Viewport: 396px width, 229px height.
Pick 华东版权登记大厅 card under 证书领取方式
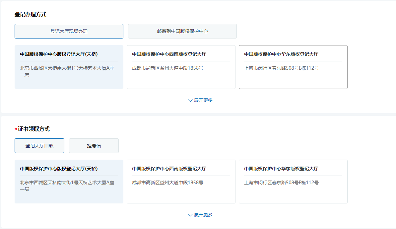pyautogui.click(x=293, y=182)
